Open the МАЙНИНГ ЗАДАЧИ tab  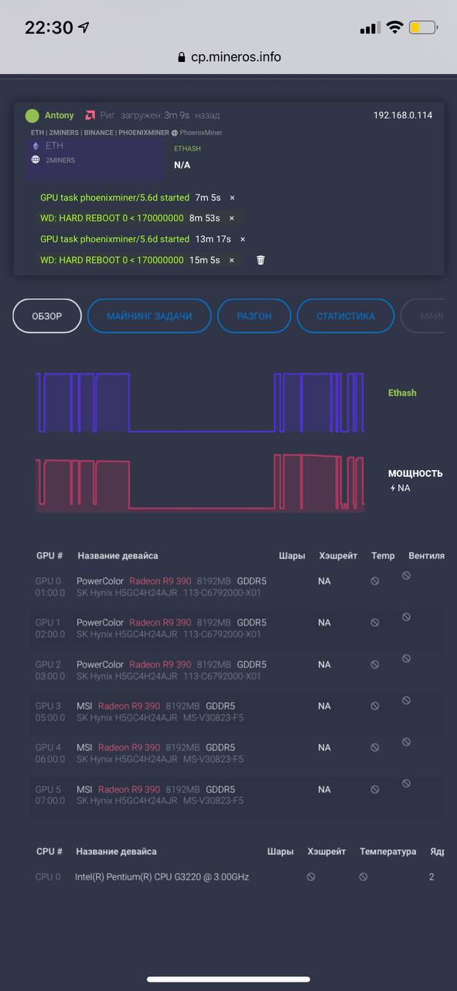(149, 316)
